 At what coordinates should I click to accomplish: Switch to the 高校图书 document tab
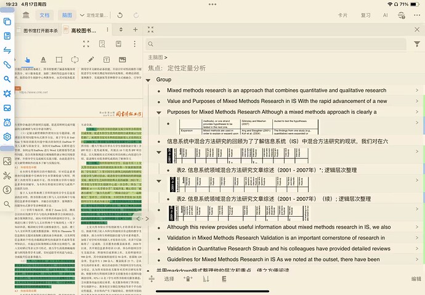click(x=84, y=31)
